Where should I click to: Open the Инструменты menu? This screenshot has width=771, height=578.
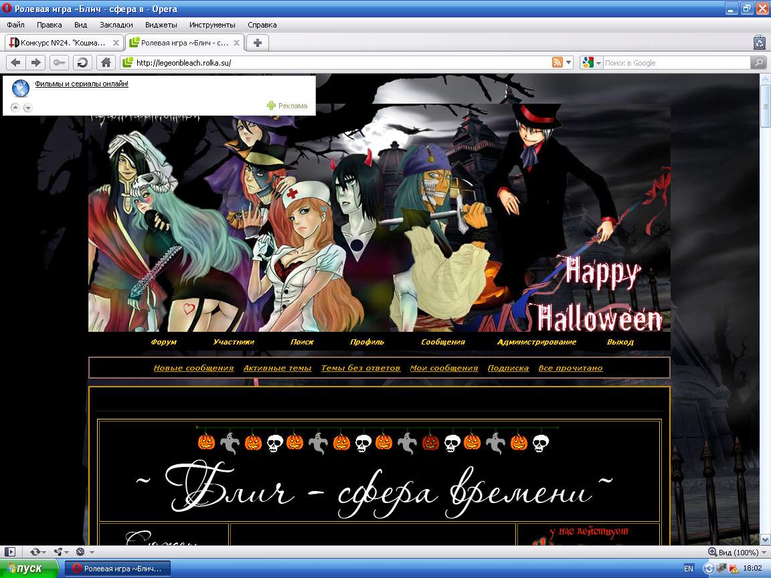(212, 25)
